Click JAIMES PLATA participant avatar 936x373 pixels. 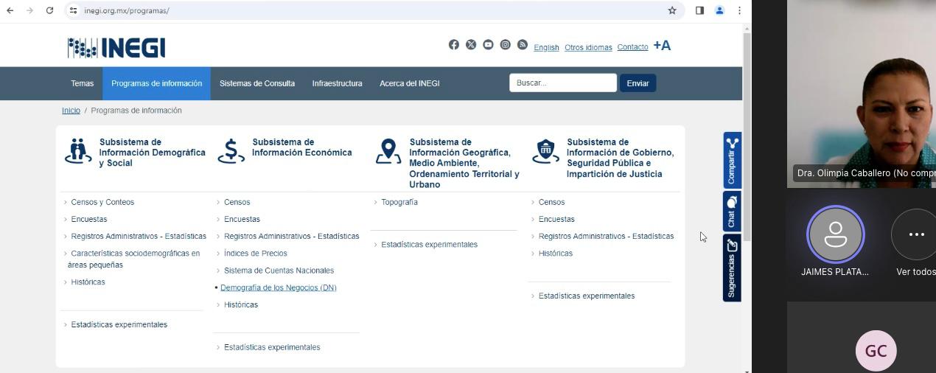click(x=836, y=234)
